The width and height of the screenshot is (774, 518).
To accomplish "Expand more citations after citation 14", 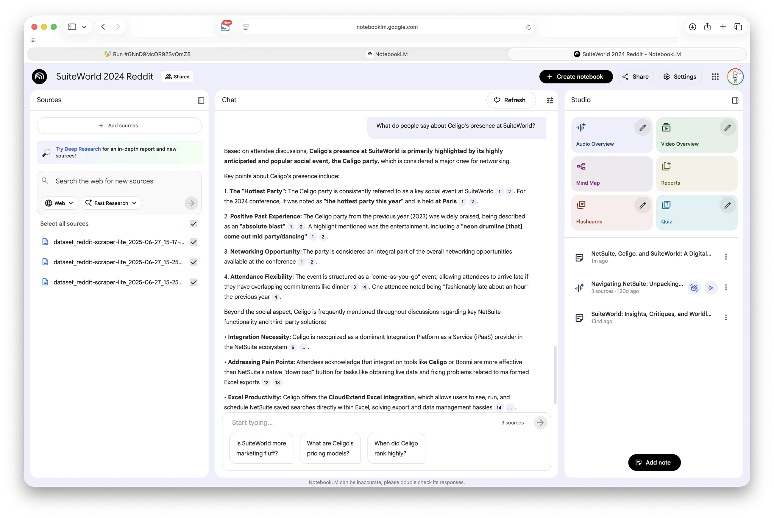I will [x=510, y=408].
